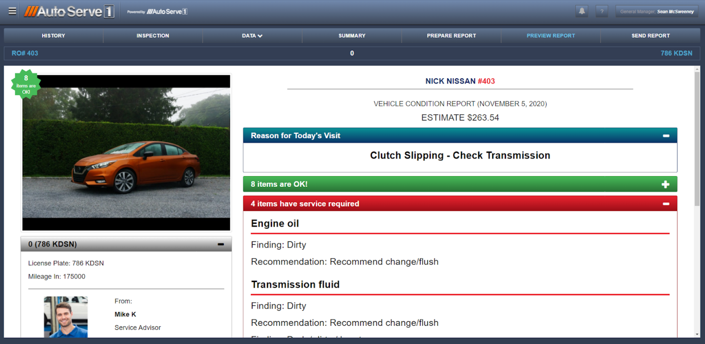Click the Service Advisor label
705x344 pixels.
[x=138, y=328]
